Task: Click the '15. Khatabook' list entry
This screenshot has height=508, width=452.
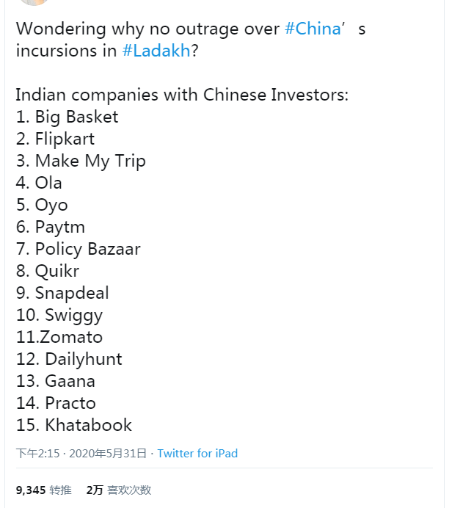Action: (73, 425)
